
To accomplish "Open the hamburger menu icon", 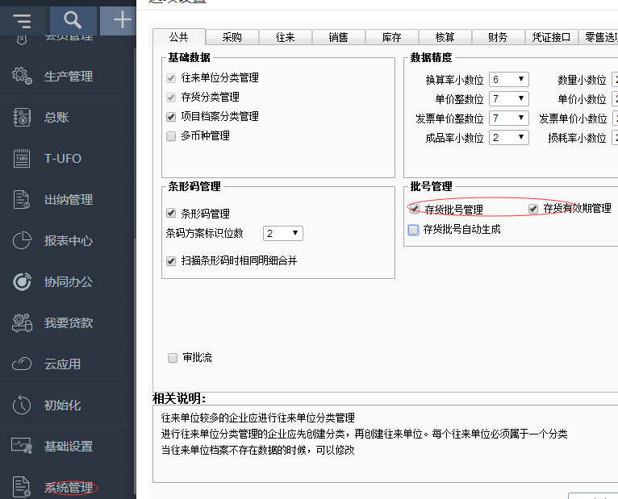I will (23, 20).
